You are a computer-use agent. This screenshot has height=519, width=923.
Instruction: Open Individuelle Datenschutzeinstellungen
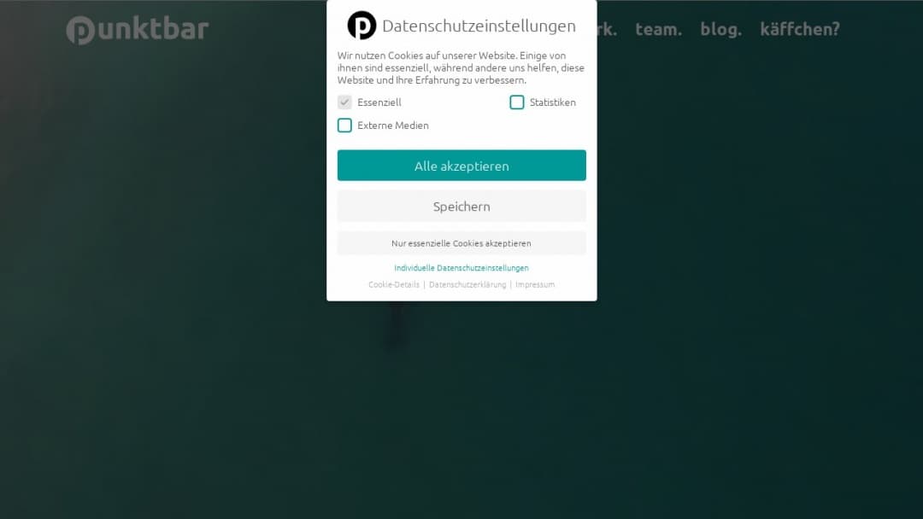(461, 267)
